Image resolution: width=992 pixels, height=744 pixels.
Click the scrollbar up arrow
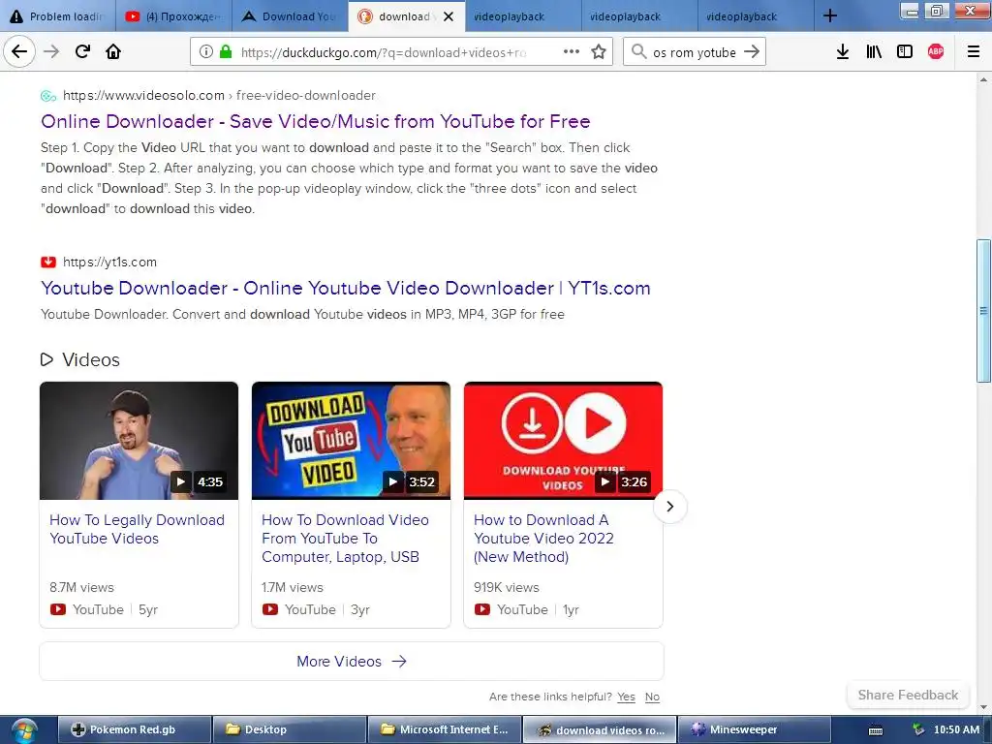pyautogui.click(x=983, y=79)
